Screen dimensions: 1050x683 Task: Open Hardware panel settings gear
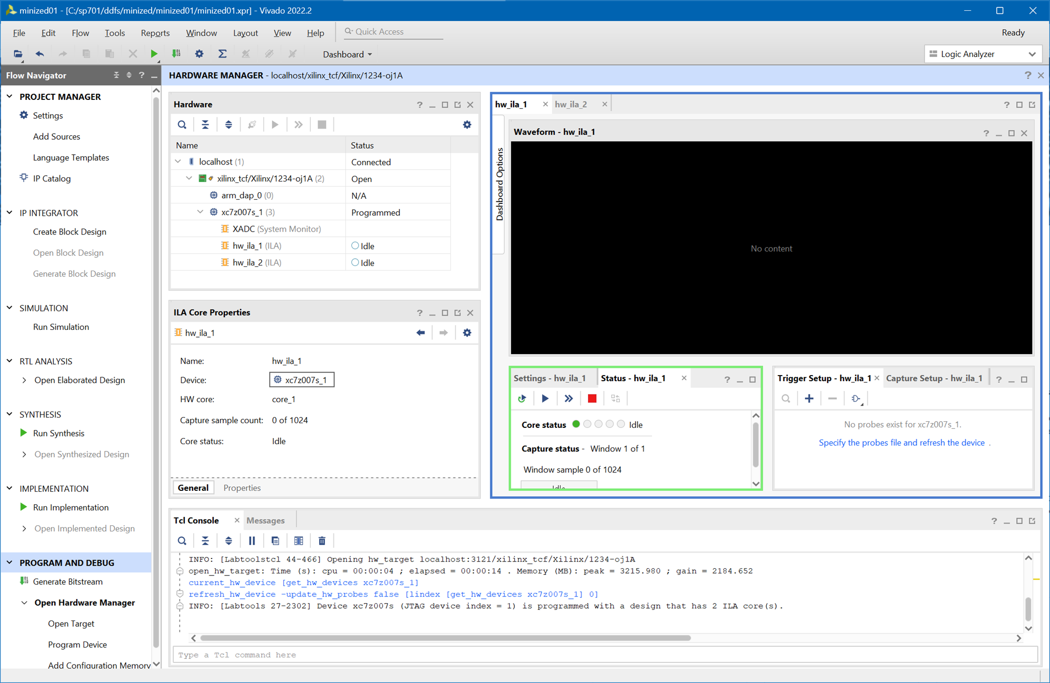tap(467, 125)
